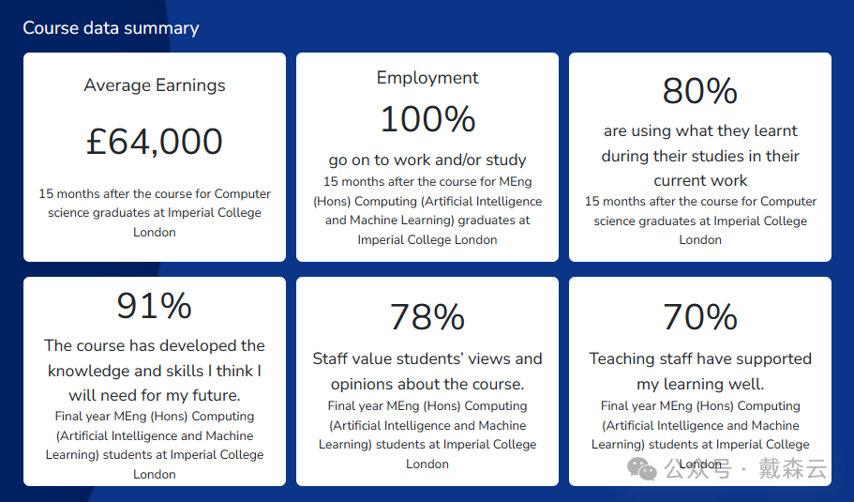
Task: Click the 80% statistic
Action: click(x=700, y=90)
